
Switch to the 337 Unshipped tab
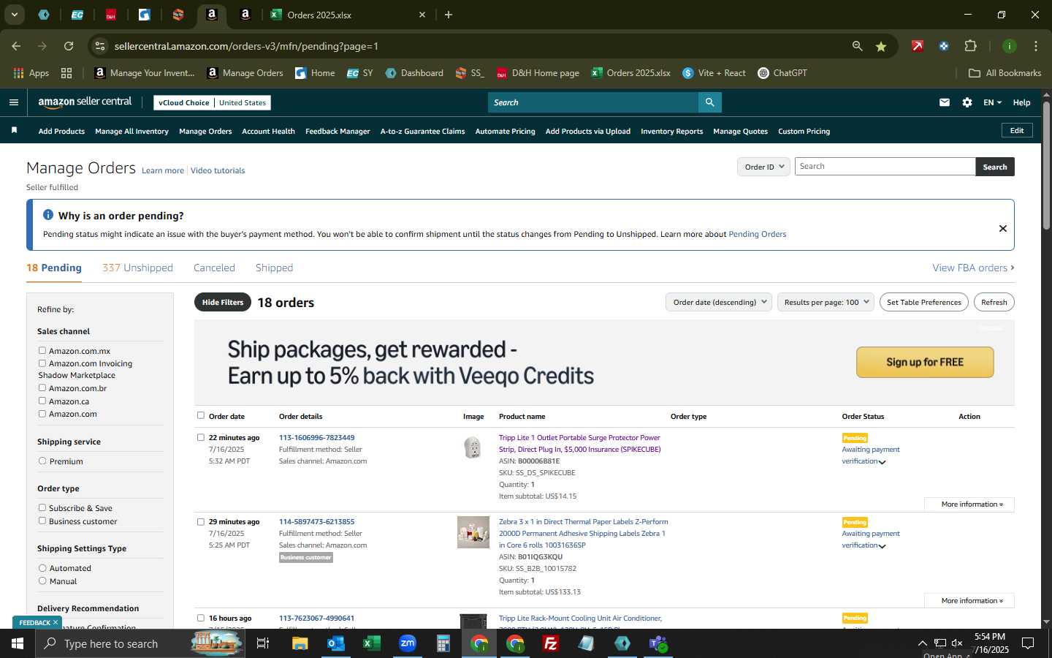[x=137, y=268]
